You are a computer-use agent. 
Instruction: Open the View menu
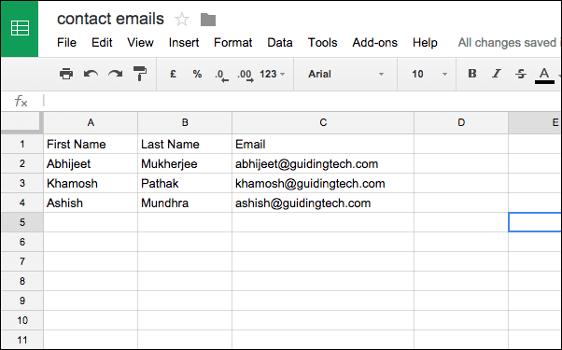[x=140, y=43]
